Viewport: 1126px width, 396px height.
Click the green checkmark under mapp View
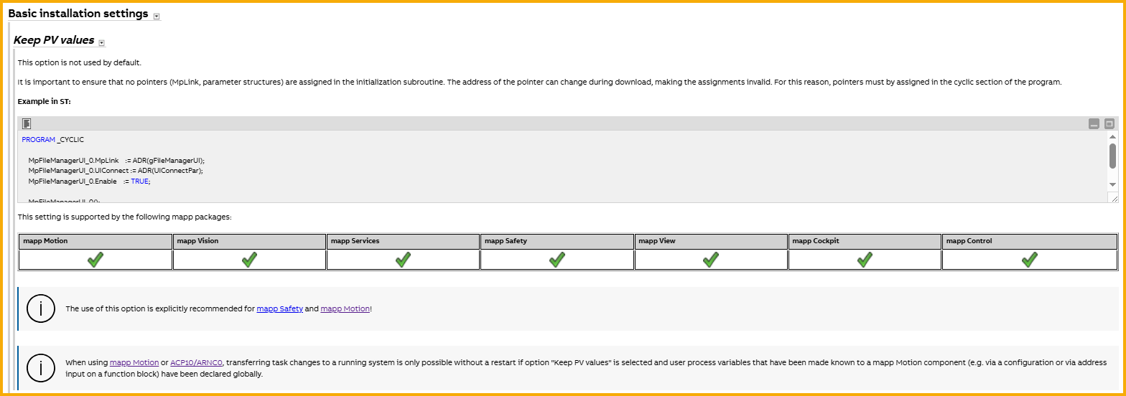711,260
